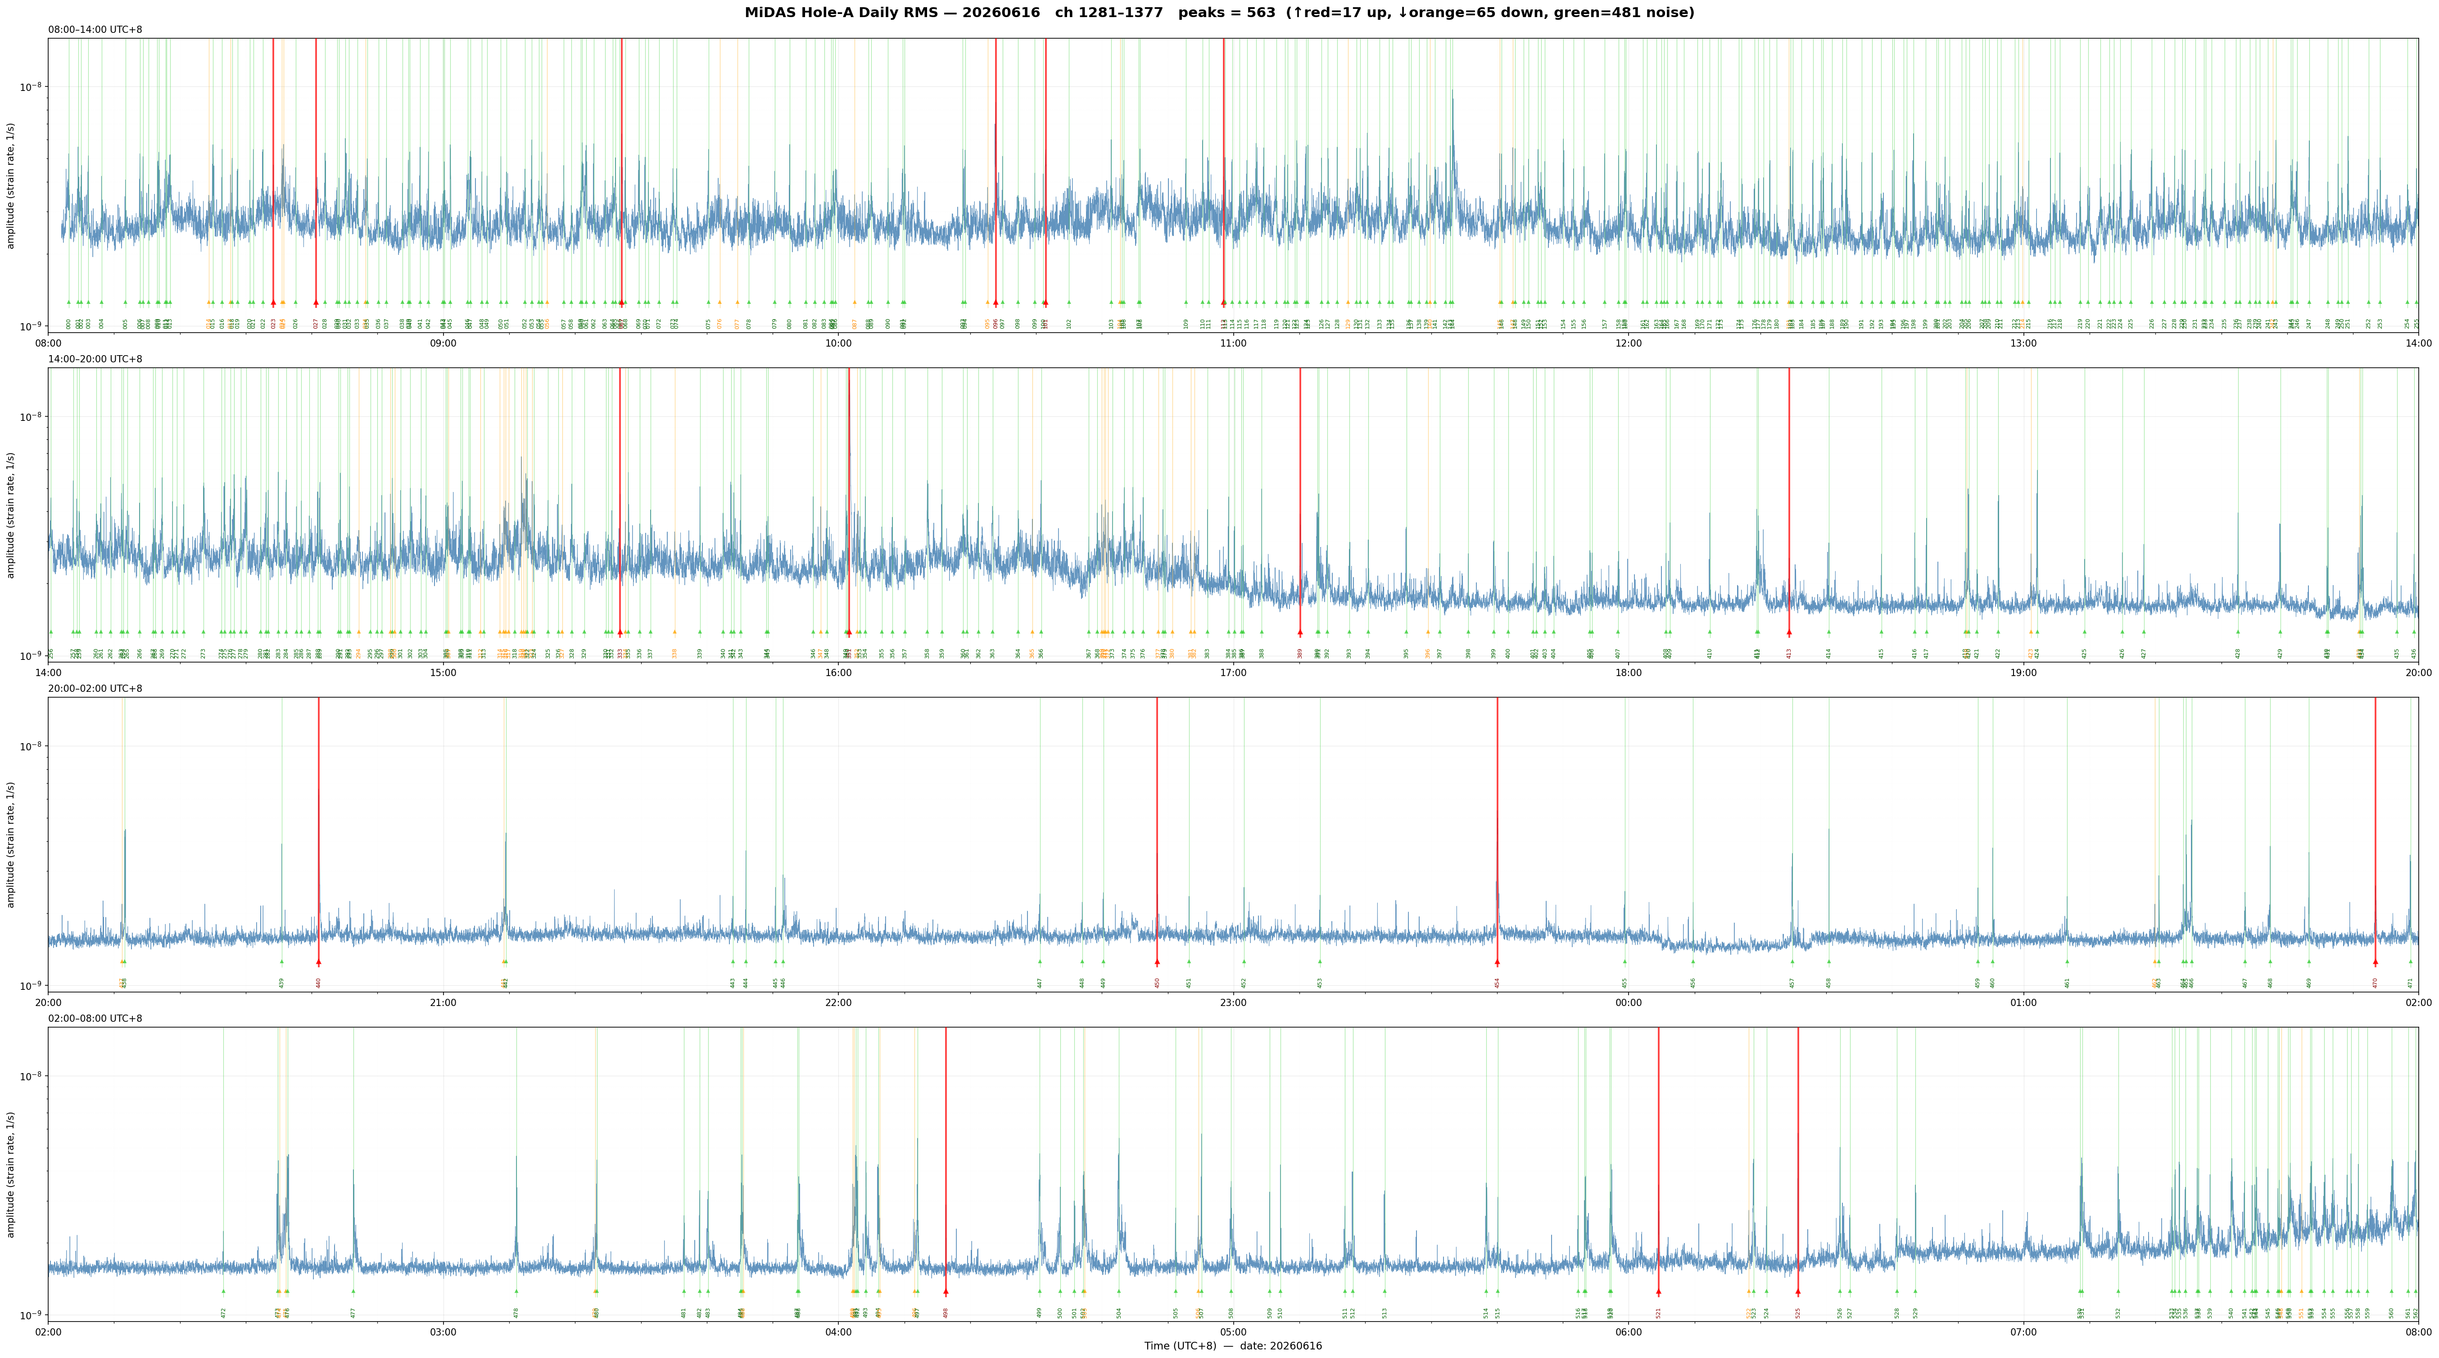Viewport: 2439px width, 1358px height.
Task: Click the green peak label 461
Action: click(2068, 983)
